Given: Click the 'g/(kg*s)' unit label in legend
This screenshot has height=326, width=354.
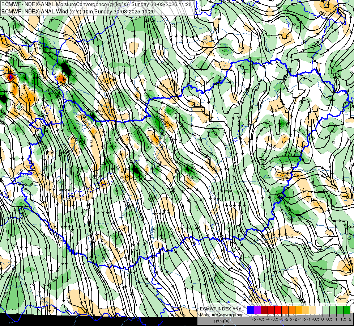Looking at the screenshot, I should pos(222,321).
